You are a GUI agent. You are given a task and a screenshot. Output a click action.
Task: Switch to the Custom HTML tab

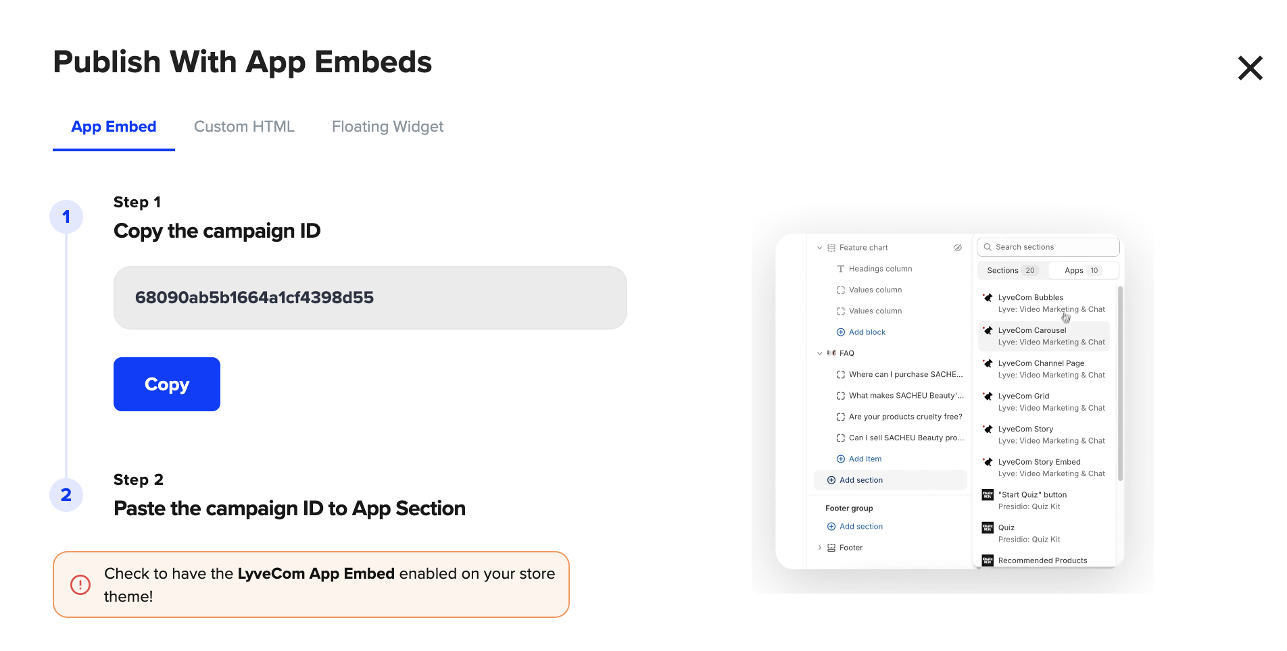[x=244, y=127]
